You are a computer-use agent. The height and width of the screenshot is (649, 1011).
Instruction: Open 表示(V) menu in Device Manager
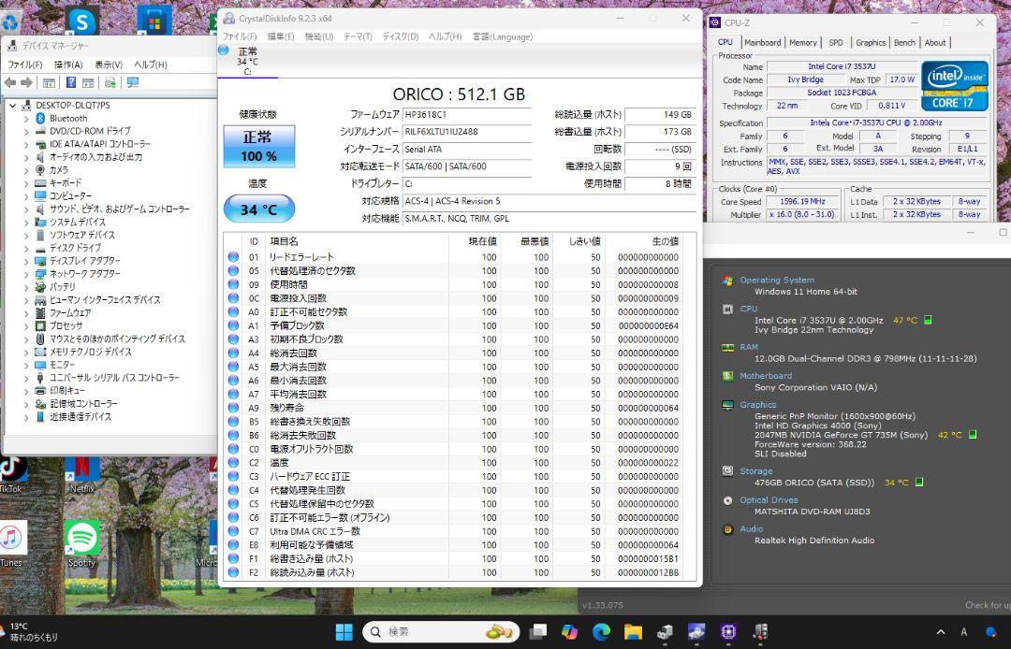tap(109, 65)
